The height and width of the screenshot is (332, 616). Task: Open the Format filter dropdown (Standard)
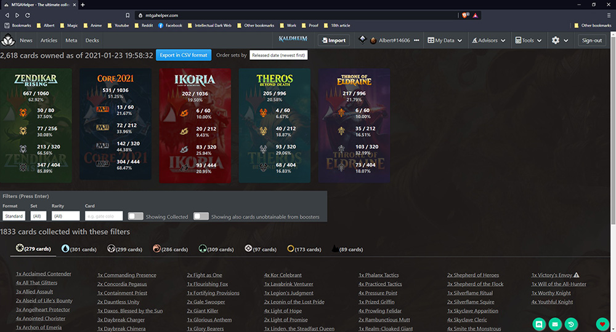pos(14,216)
